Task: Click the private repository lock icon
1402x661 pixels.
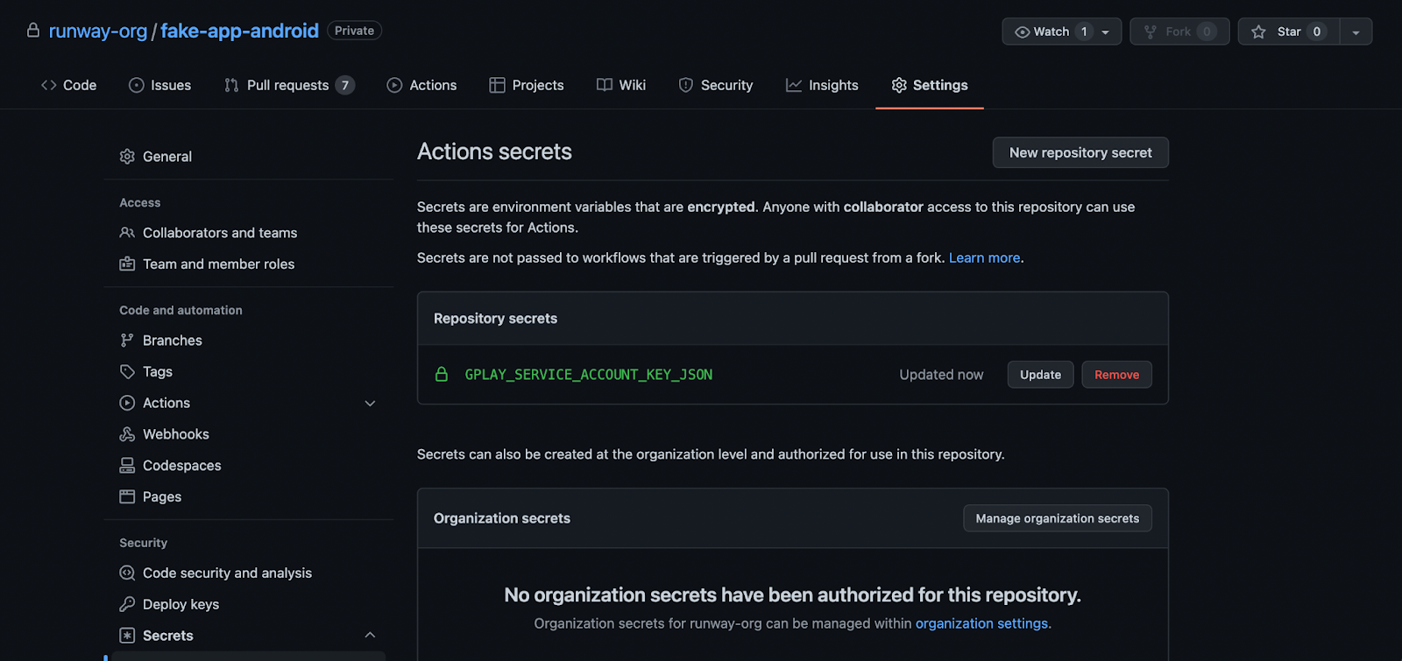Action: point(33,31)
